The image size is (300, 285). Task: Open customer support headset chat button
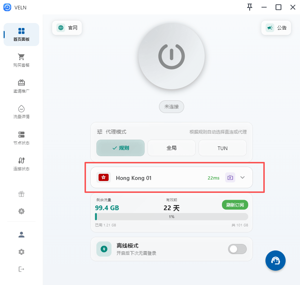pos(275,261)
